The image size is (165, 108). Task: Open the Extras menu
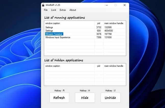[63, 10]
